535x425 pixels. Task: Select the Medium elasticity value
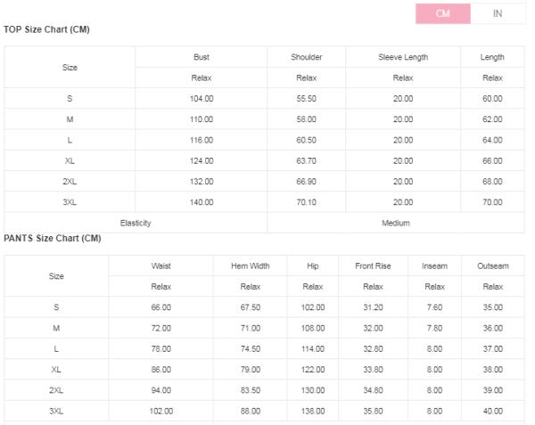pyautogui.click(x=396, y=223)
